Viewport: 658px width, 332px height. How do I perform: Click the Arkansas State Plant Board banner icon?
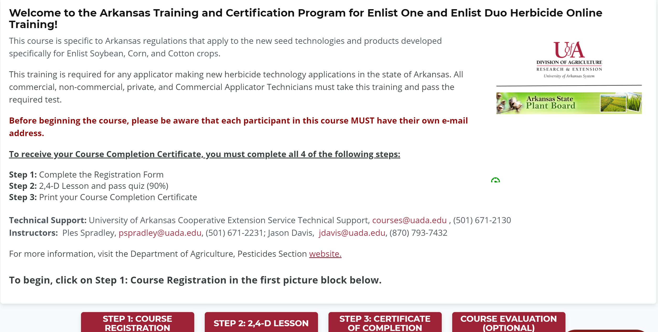569,103
